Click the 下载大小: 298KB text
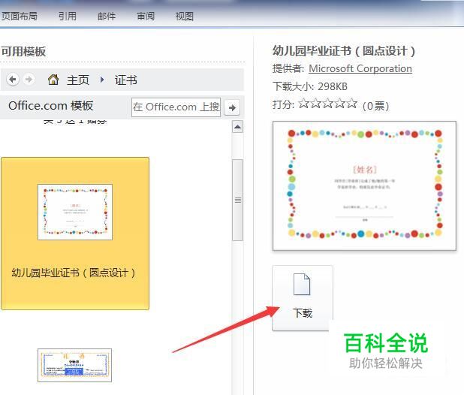The width and height of the screenshot is (464, 395). pyautogui.click(x=310, y=86)
